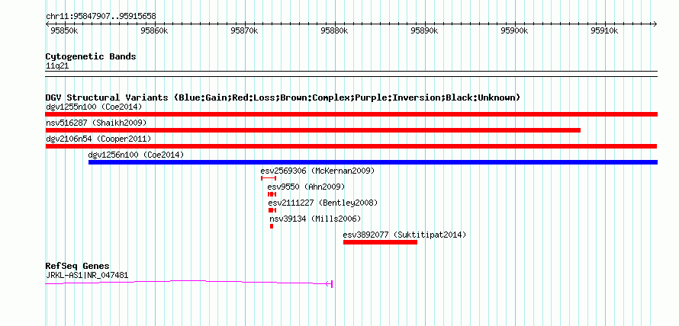Click the chr11:95847907..95915658 coordinate text
Viewport: 679px width, 326px height.
click(x=101, y=17)
